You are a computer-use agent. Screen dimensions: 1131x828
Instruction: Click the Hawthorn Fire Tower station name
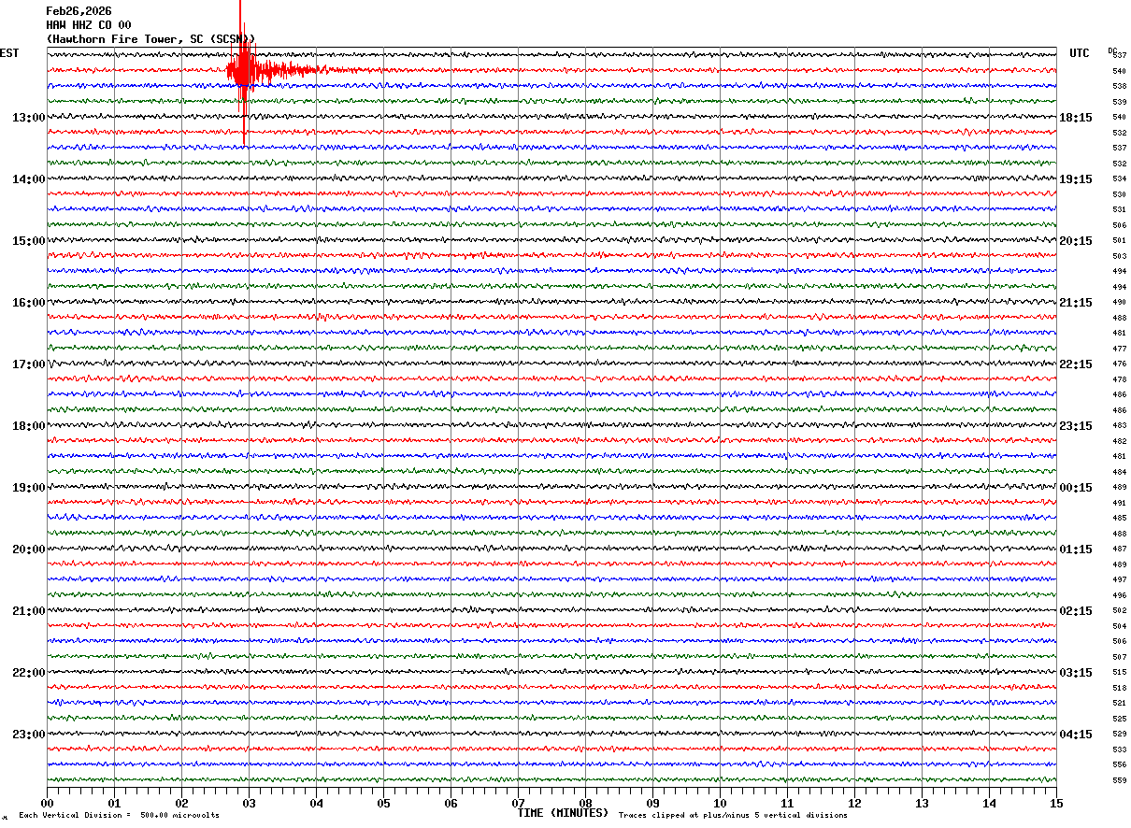coord(150,39)
